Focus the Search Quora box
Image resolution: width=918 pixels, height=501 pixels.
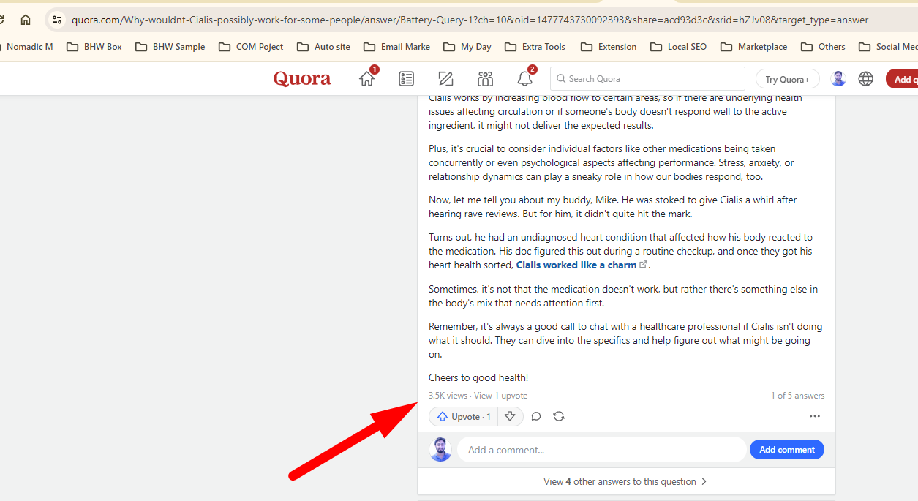[647, 79]
